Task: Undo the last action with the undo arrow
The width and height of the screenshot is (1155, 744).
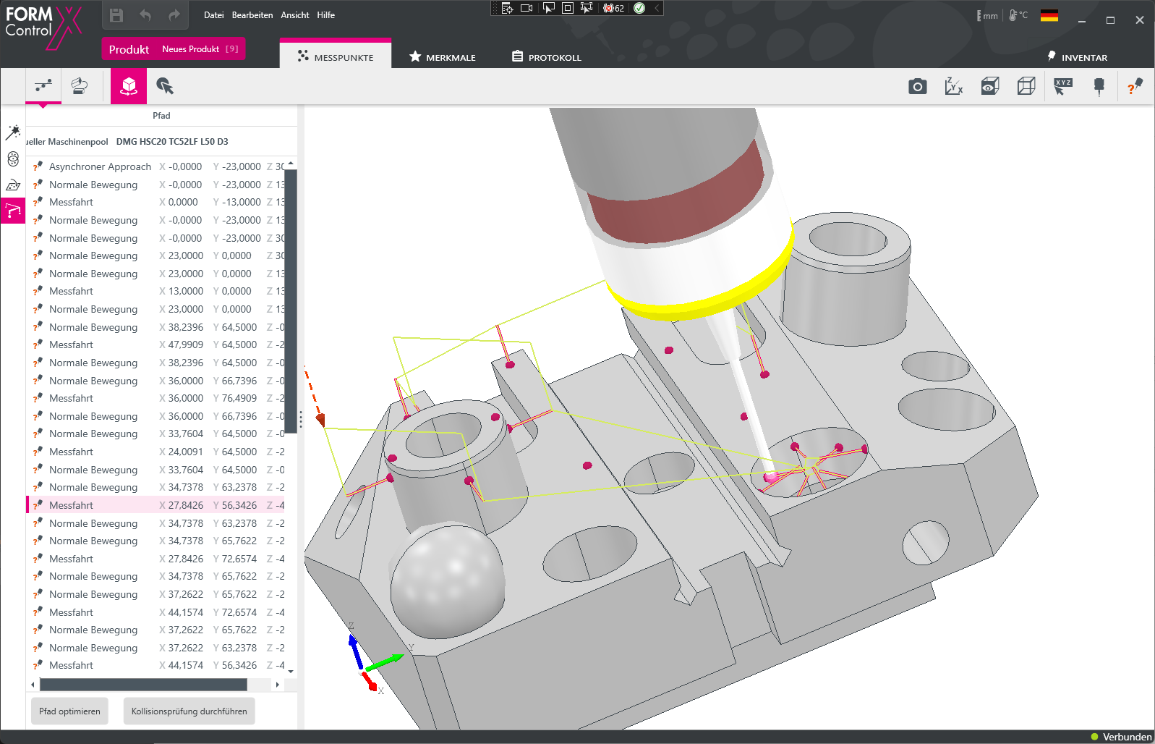Action: pyautogui.click(x=145, y=15)
